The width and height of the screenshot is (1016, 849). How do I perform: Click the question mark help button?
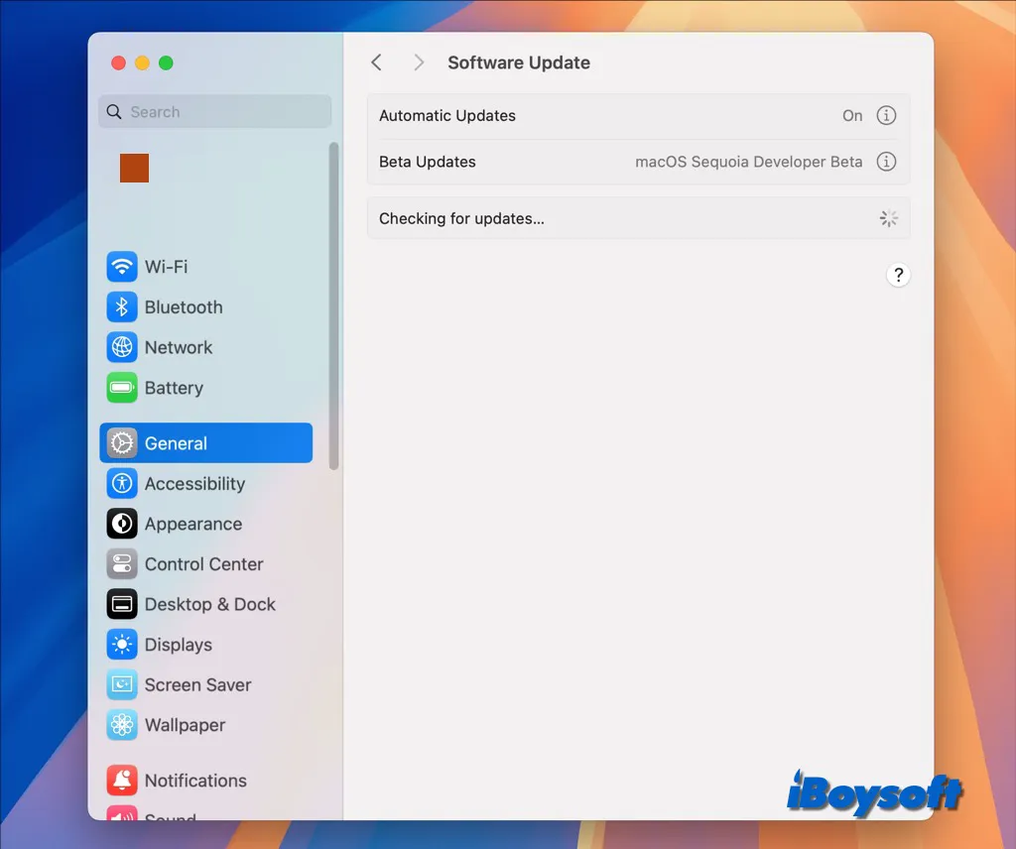click(x=898, y=275)
